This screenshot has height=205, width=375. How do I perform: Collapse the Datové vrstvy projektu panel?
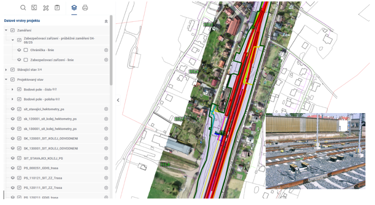pos(106,21)
